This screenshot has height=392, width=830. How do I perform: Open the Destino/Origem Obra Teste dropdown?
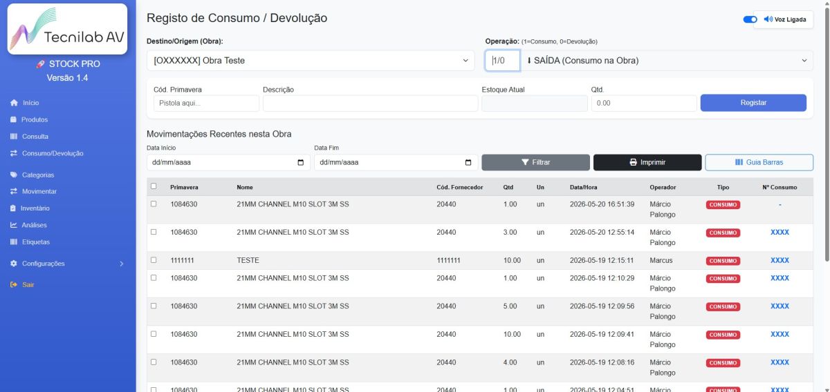tap(311, 60)
